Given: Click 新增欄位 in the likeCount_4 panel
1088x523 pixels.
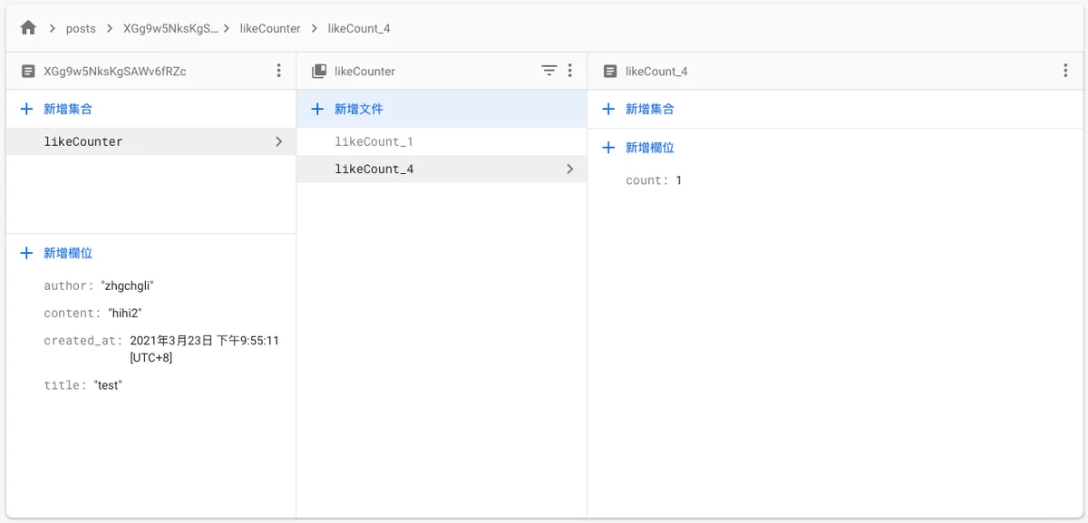Looking at the screenshot, I should tap(649, 148).
